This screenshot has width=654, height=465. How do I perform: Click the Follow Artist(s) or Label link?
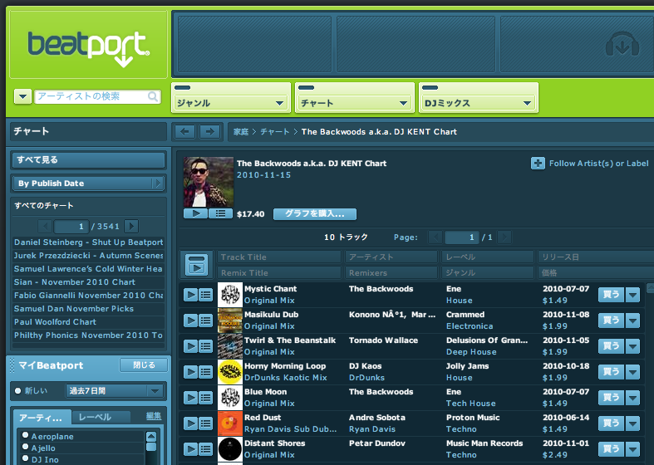tap(598, 164)
